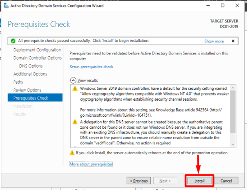Go to Deployment Configuration step
The image size is (247, 190).
[37, 50]
